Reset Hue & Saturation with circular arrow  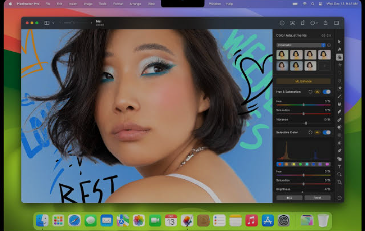(x=310, y=92)
